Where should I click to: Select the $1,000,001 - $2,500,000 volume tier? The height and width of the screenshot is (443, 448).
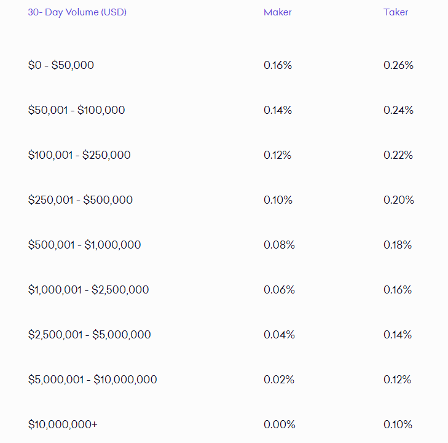point(88,290)
